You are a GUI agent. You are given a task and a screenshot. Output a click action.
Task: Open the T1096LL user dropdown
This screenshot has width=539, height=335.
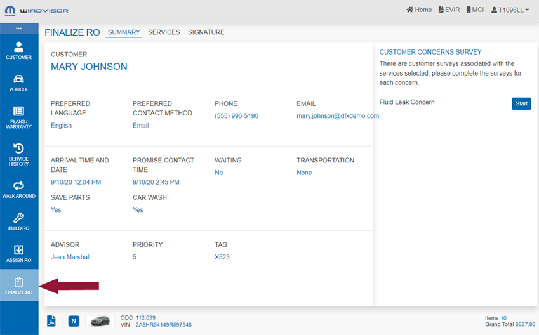[x=510, y=10]
